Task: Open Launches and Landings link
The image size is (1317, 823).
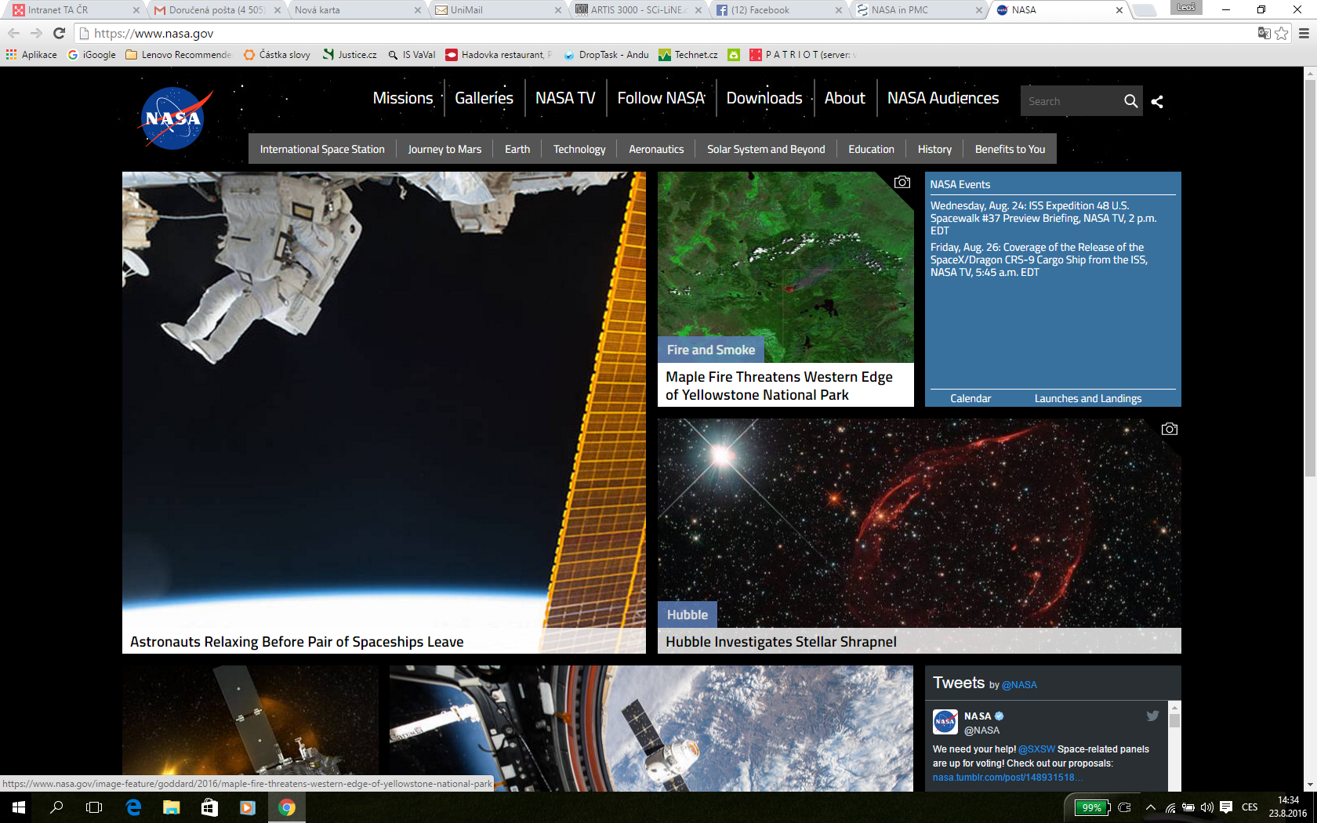Action: tap(1088, 398)
